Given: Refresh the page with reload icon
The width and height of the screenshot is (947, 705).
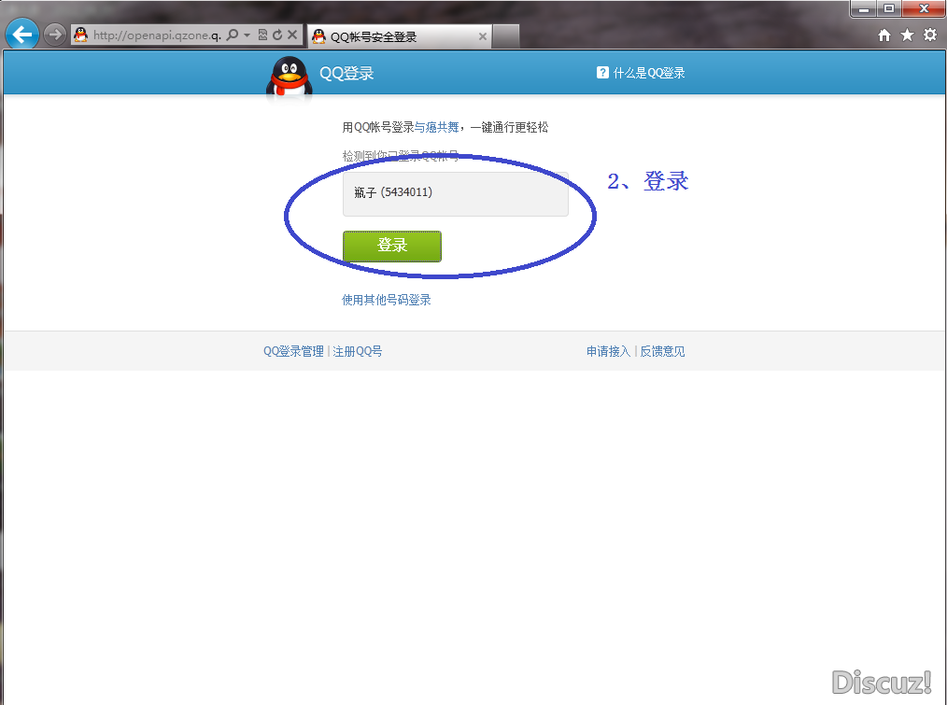Looking at the screenshot, I should (x=276, y=35).
